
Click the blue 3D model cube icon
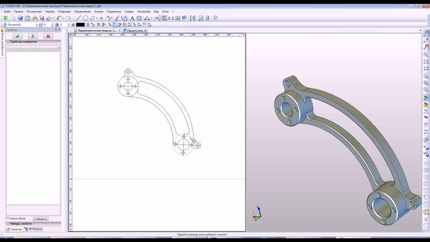pos(20,18)
